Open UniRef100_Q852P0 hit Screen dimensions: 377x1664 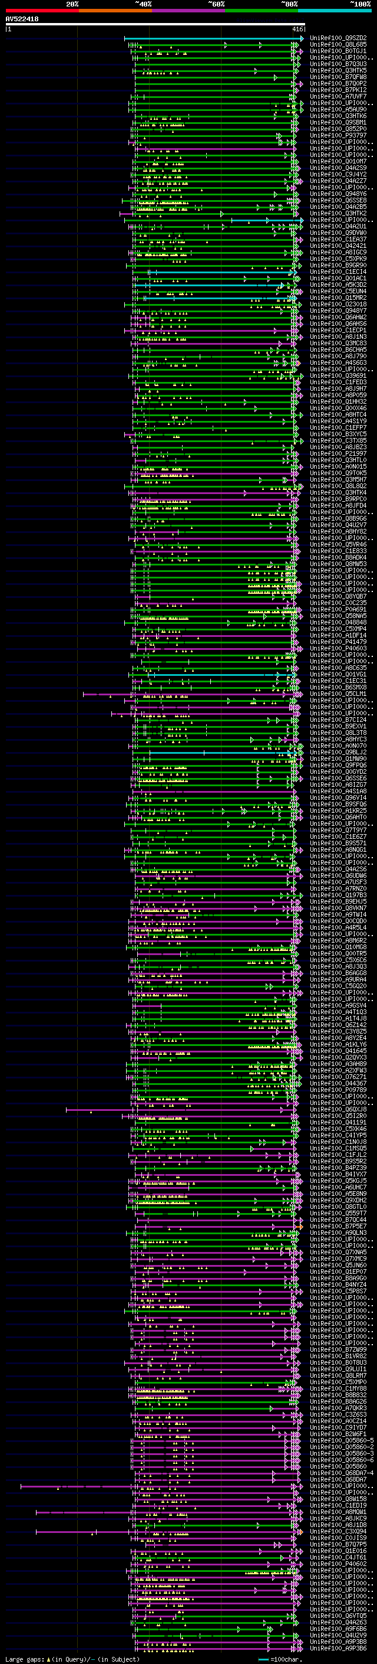(338, 129)
